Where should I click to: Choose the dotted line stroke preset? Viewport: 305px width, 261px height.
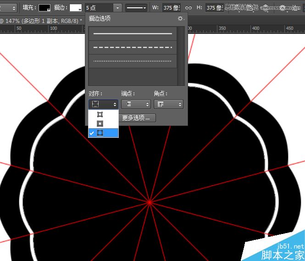(133, 61)
